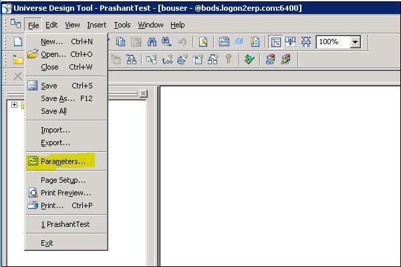Viewport: 401px width, 267px height.
Task: Click the File menu
Action: click(33, 25)
